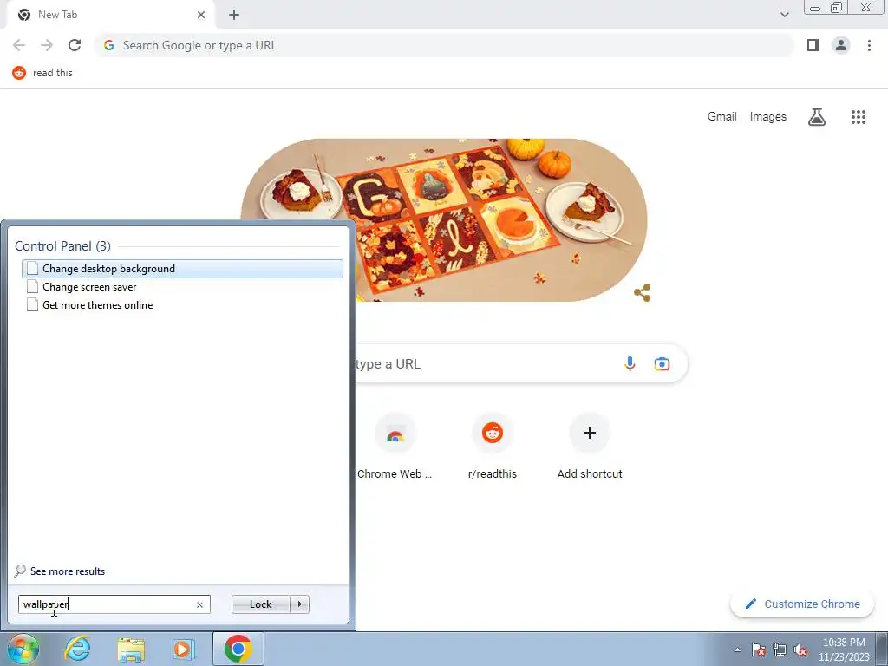Screen dimensions: 888x666
Task: Open Change screen saver result
Action: coord(182,287)
